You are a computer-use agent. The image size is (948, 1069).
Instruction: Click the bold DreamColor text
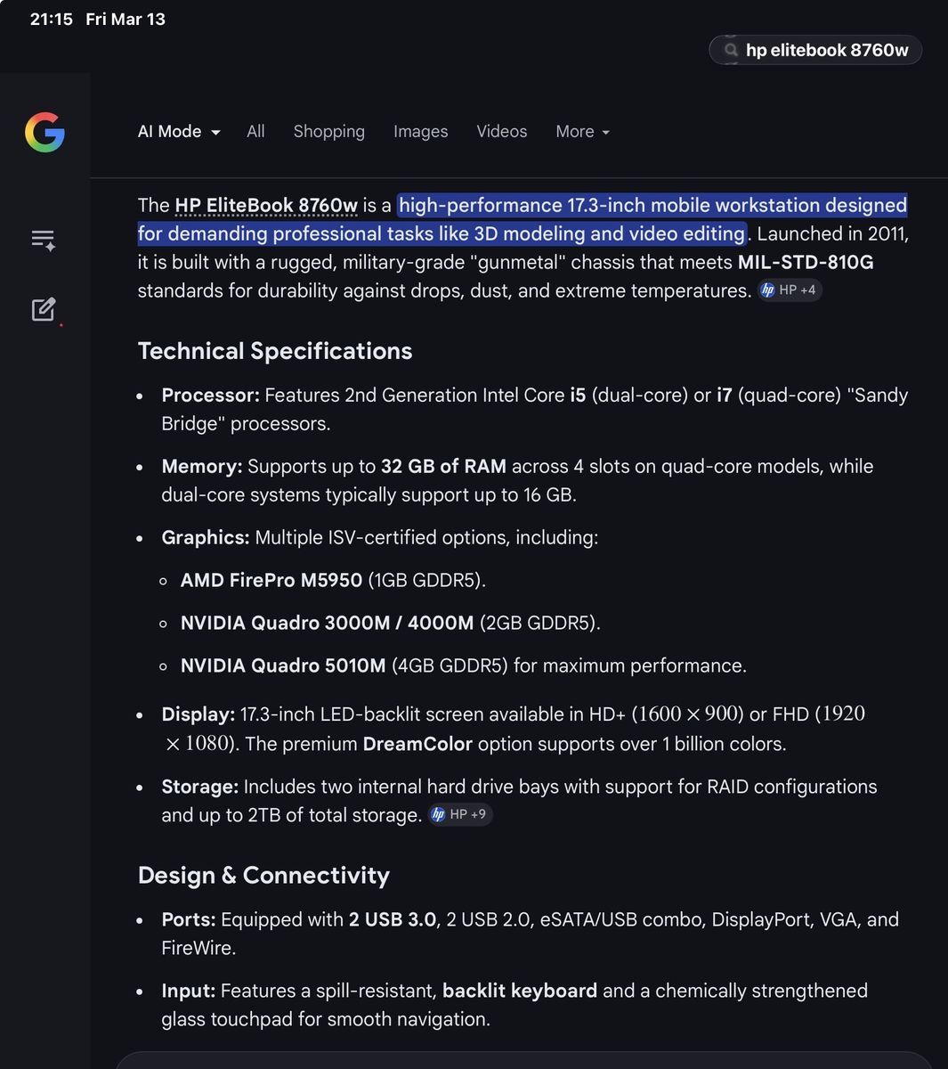(417, 744)
